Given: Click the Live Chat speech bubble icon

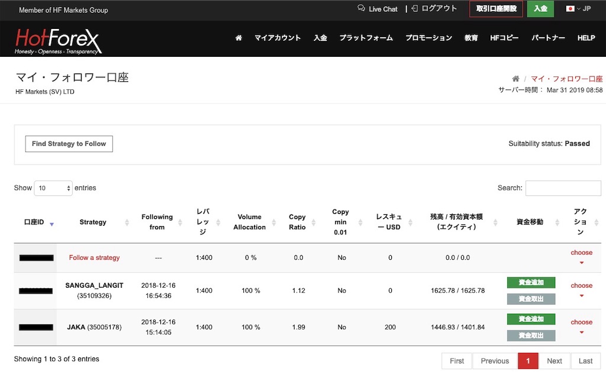Looking at the screenshot, I should 361,8.
